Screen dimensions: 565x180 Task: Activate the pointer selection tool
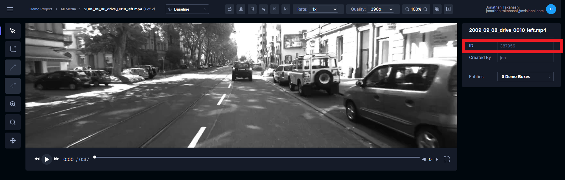pos(13,31)
